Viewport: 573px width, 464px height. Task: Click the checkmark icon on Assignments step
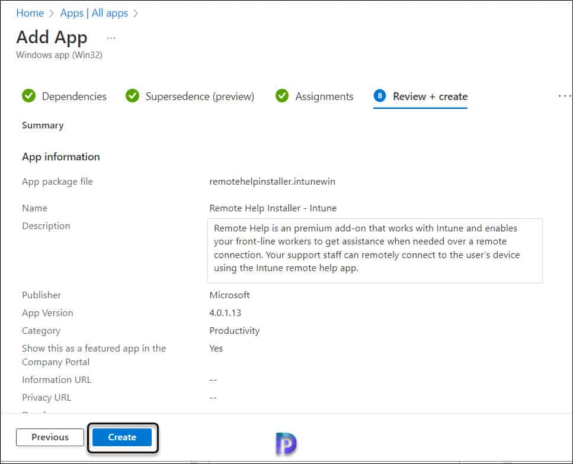282,95
